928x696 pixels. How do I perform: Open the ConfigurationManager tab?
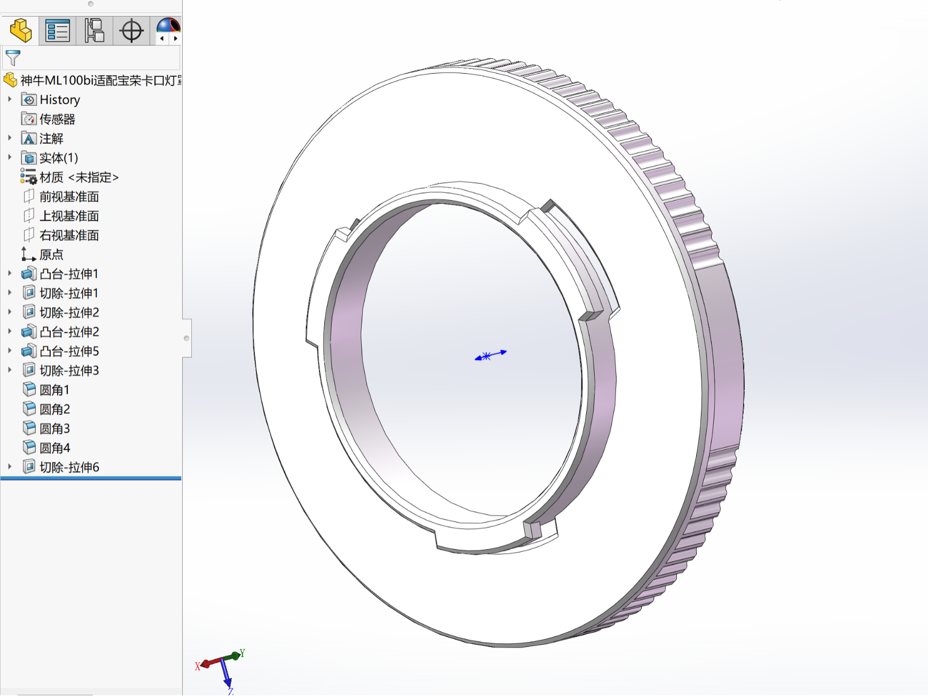pyautogui.click(x=95, y=30)
